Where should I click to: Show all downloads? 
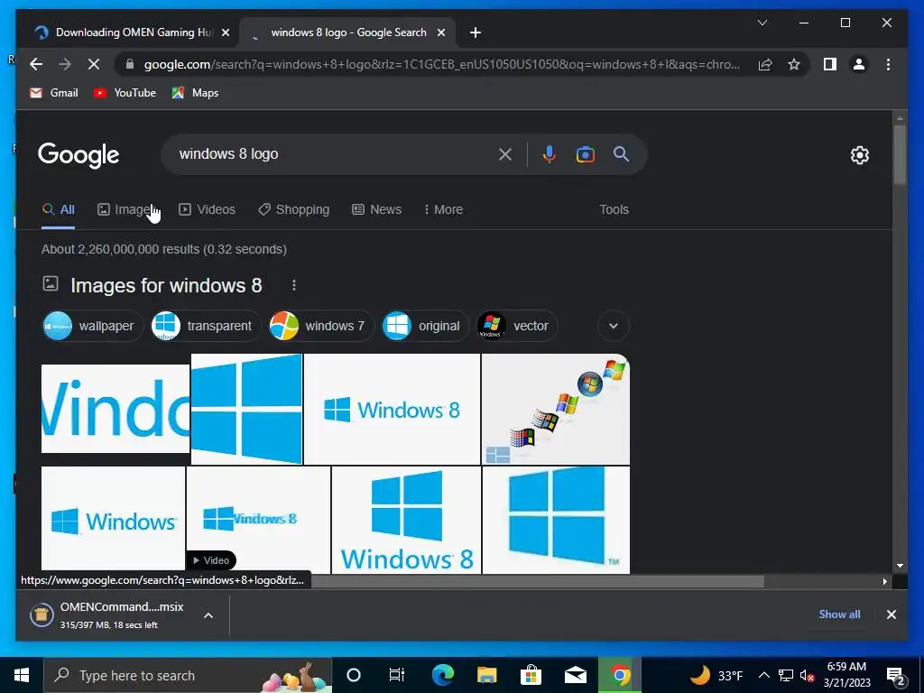839,614
